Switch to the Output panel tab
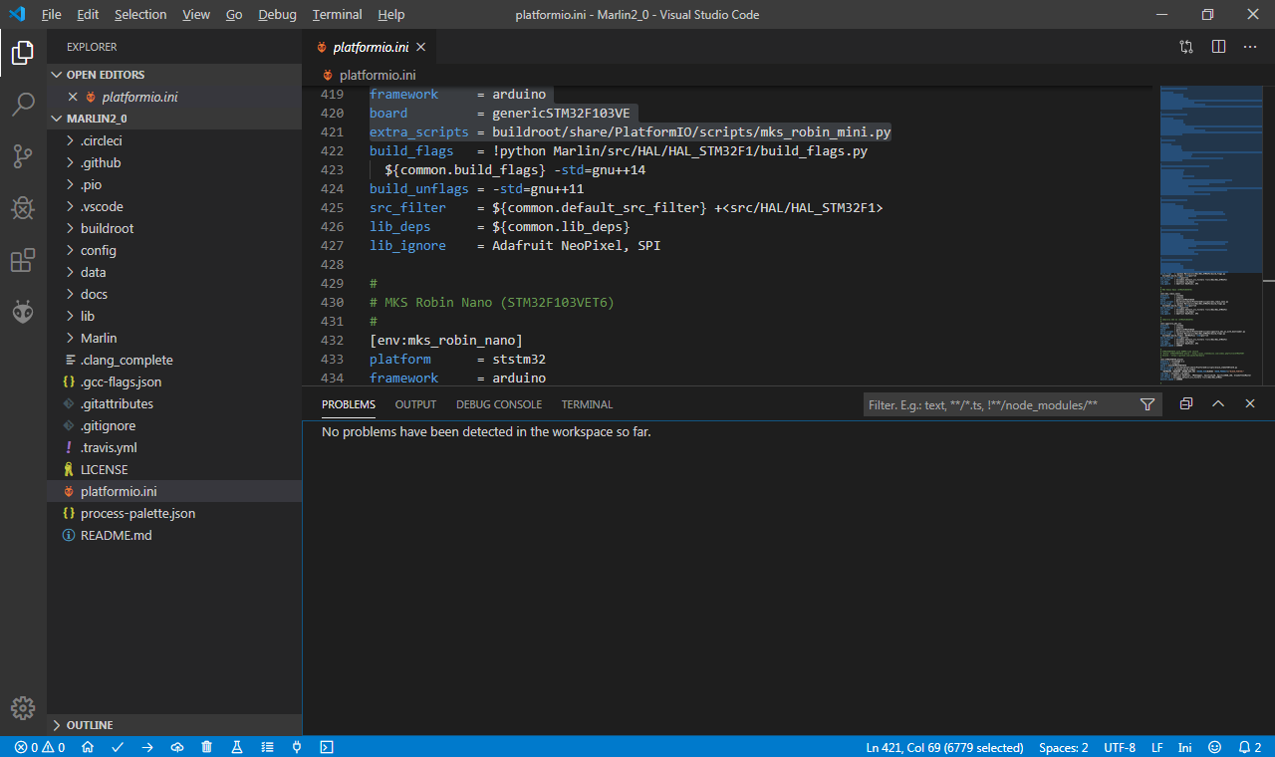The image size is (1275, 757). [x=415, y=404]
